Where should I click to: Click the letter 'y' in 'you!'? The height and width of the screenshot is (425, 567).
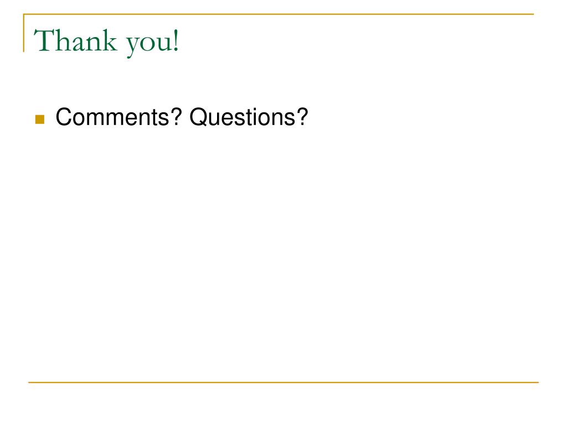click(x=132, y=46)
